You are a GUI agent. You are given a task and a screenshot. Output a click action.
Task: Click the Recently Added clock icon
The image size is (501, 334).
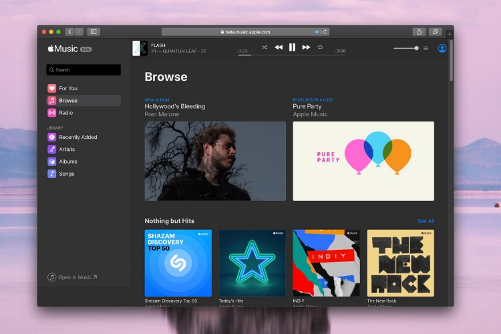click(x=51, y=137)
